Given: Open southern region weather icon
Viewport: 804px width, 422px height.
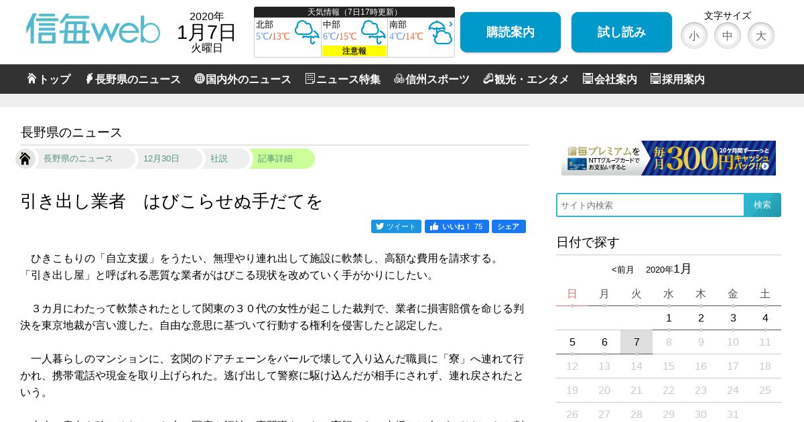Looking at the screenshot, I should coord(440,32).
